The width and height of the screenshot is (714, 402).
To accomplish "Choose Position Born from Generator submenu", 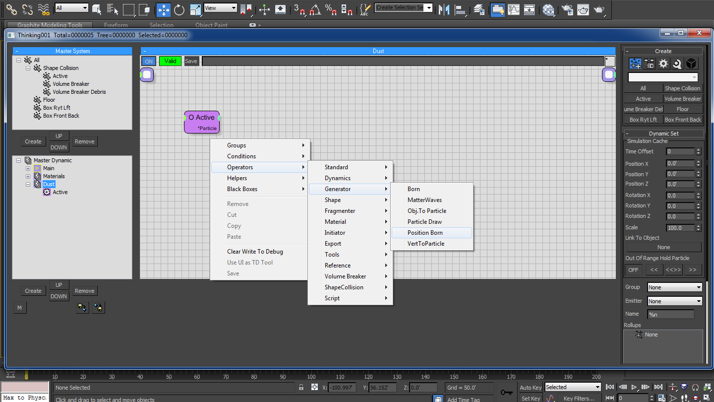I will [425, 233].
